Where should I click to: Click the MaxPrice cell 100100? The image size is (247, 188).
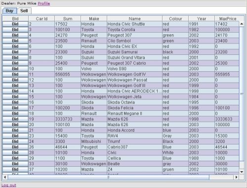point(227,108)
